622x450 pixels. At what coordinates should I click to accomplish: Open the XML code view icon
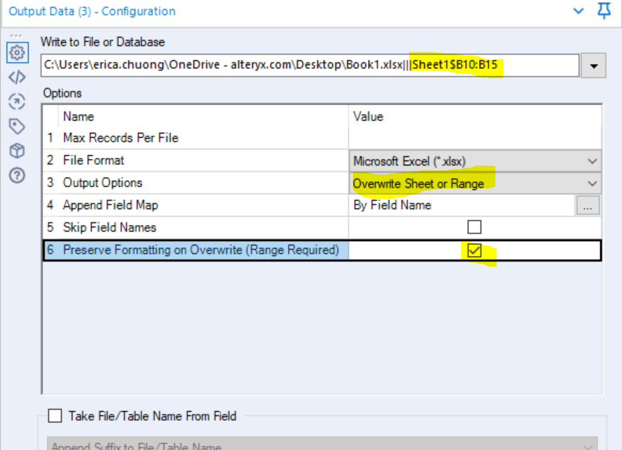17,77
